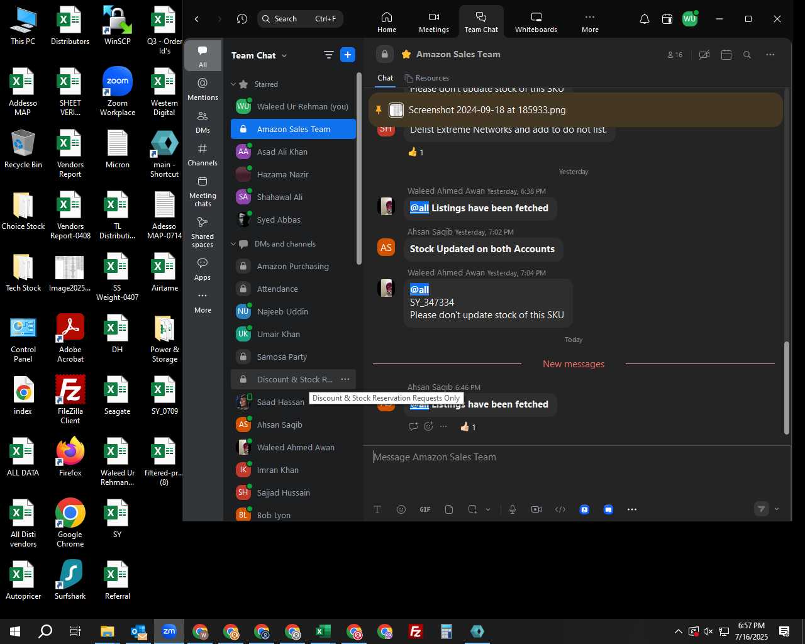Screen dimensions: 805x644
Task: Click the chat list filter icon
Action: click(328, 55)
